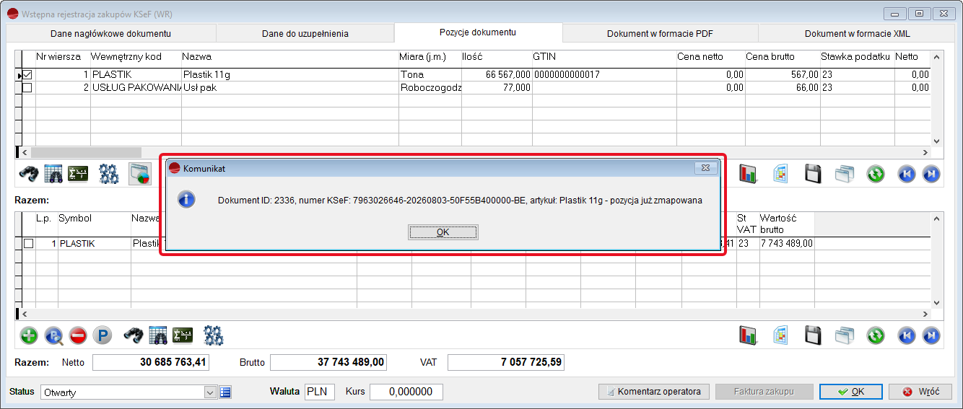Select the quantity cell 66 567,000
963x409 pixels.
(497, 74)
